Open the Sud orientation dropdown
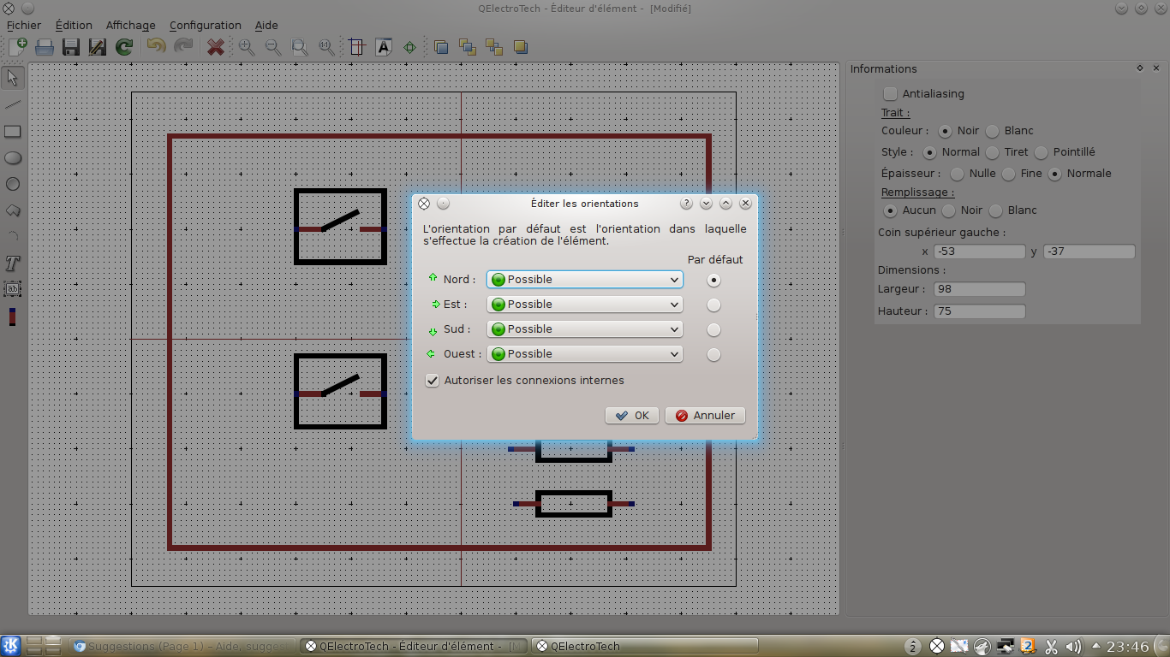 tap(585, 329)
